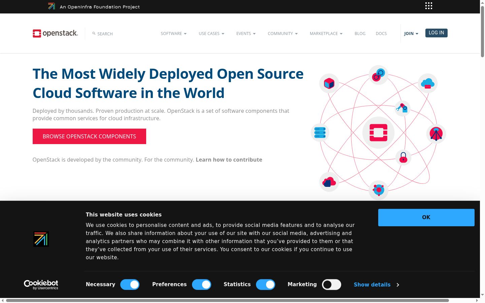This screenshot has width=485, height=303.
Task: Open the Join dropdown
Action: (411, 34)
